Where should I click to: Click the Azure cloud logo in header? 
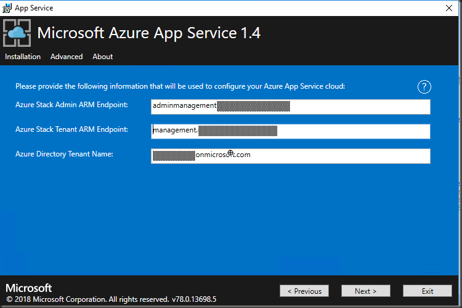pos(17,33)
